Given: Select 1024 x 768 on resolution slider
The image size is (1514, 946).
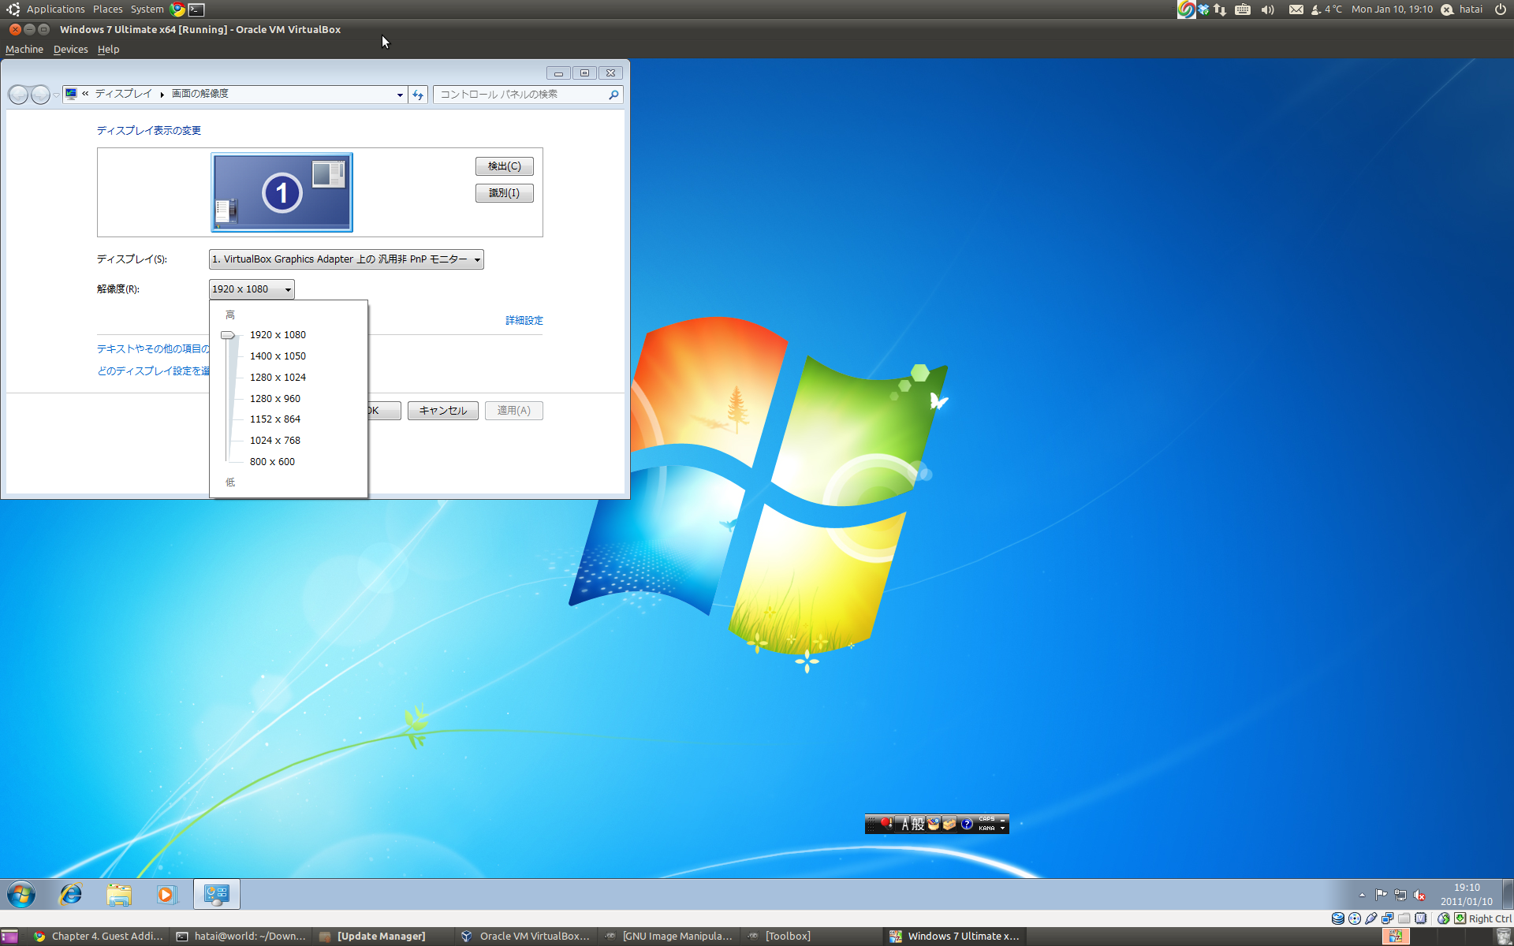Looking at the screenshot, I should pyautogui.click(x=275, y=441).
